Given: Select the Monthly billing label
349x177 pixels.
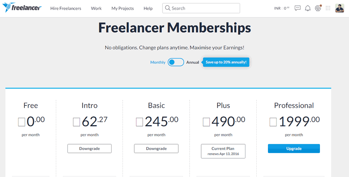Looking at the screenshot, I should tap(158, 62).
